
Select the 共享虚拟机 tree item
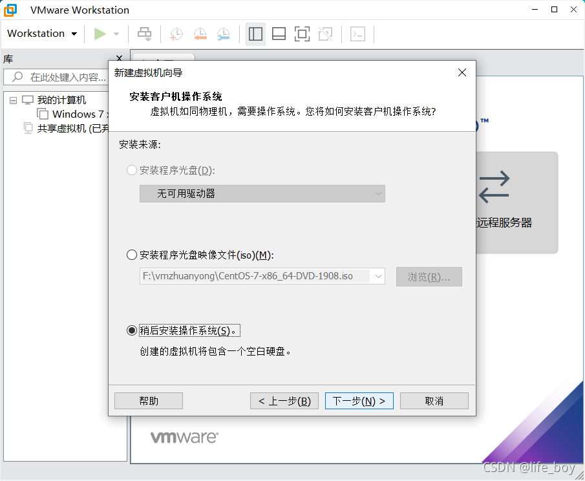[x=73, y=129]
